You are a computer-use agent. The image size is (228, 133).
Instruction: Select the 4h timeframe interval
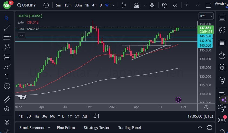(94, 5)
